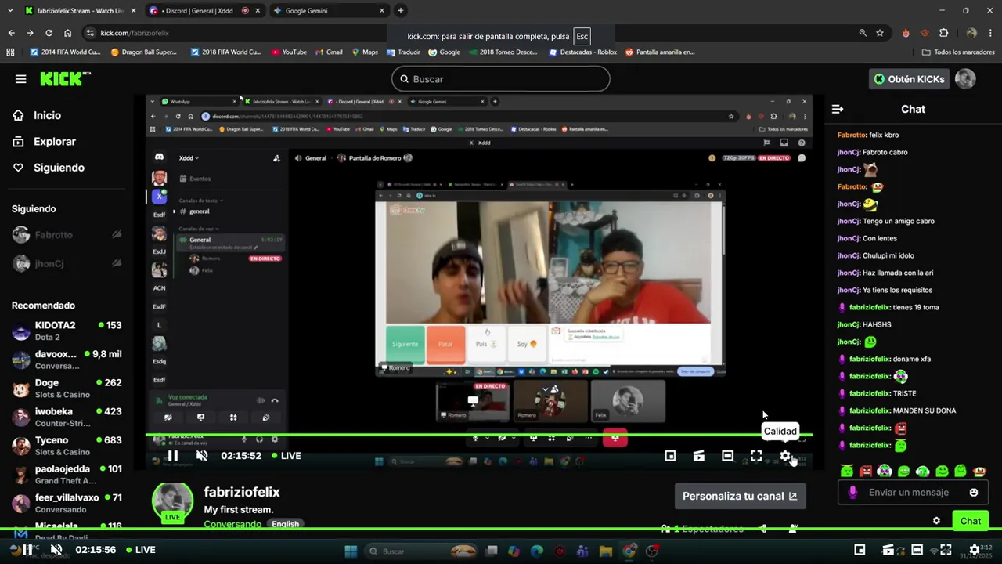
Task: Open the Chrome apps grid in the bookmarks bar
Action: [x=10, y=52]
